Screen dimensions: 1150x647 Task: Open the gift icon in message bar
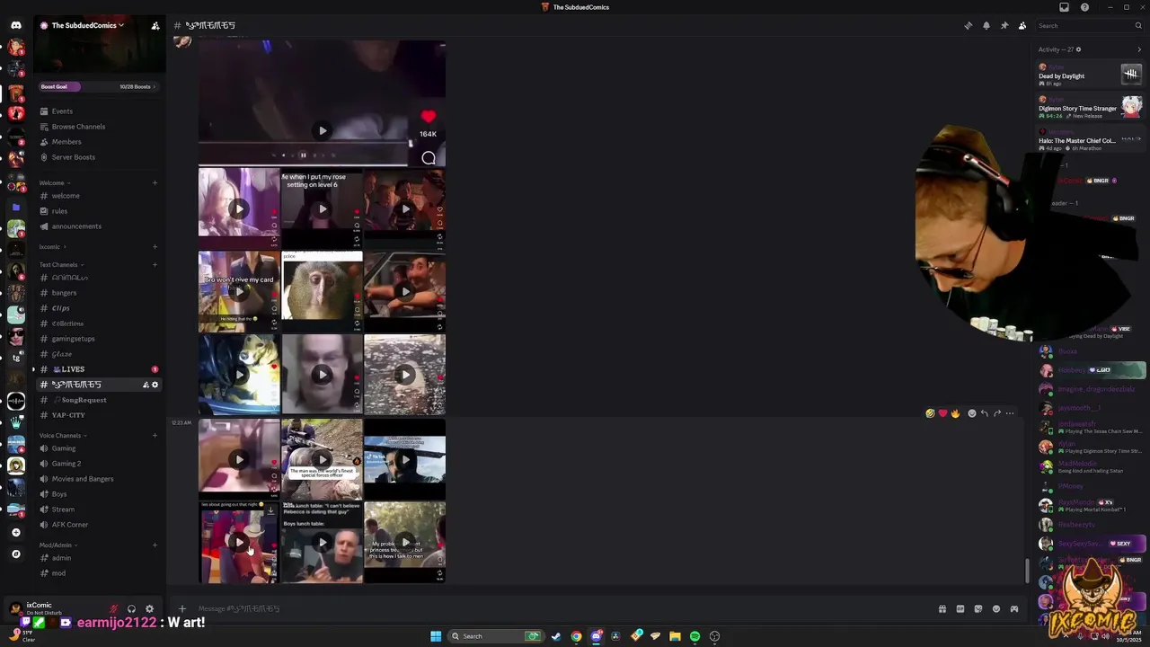click(942, 608)
